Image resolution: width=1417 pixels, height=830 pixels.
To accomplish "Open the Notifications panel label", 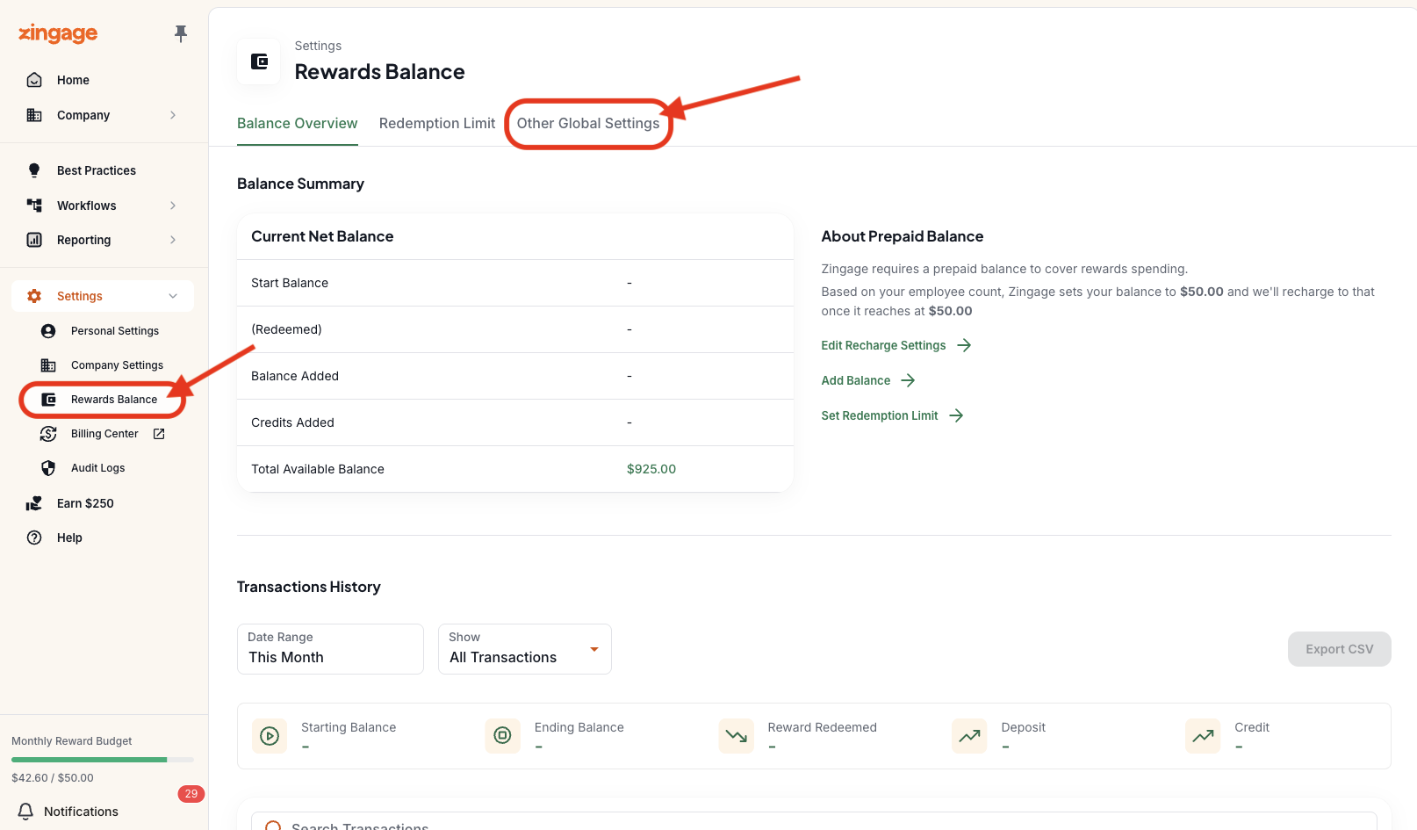I will pyautogui.click(x=81, y=812).
